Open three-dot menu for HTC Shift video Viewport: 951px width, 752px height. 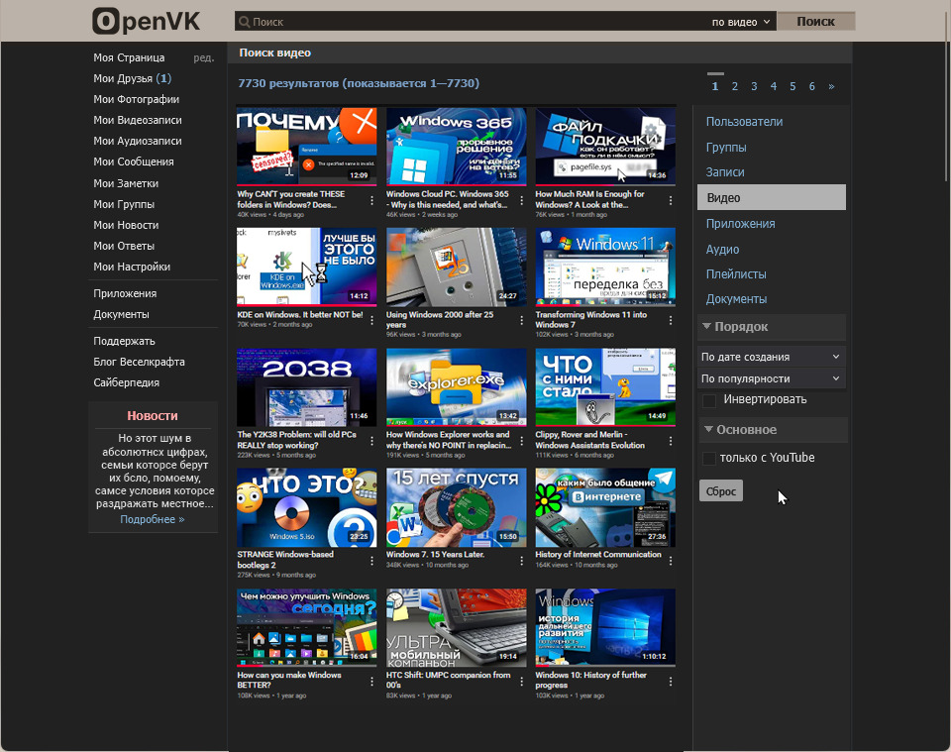pos(521,681)
